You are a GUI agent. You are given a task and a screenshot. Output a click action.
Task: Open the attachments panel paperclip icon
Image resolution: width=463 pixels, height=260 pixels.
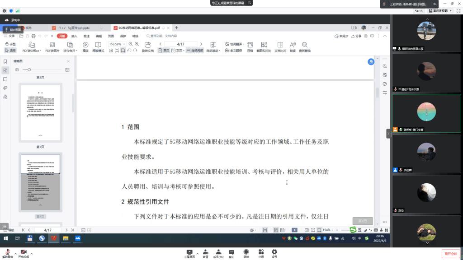5,88
